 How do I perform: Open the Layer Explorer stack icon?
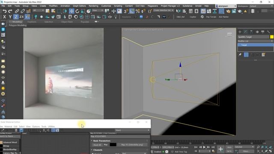(x=253, y=11)
